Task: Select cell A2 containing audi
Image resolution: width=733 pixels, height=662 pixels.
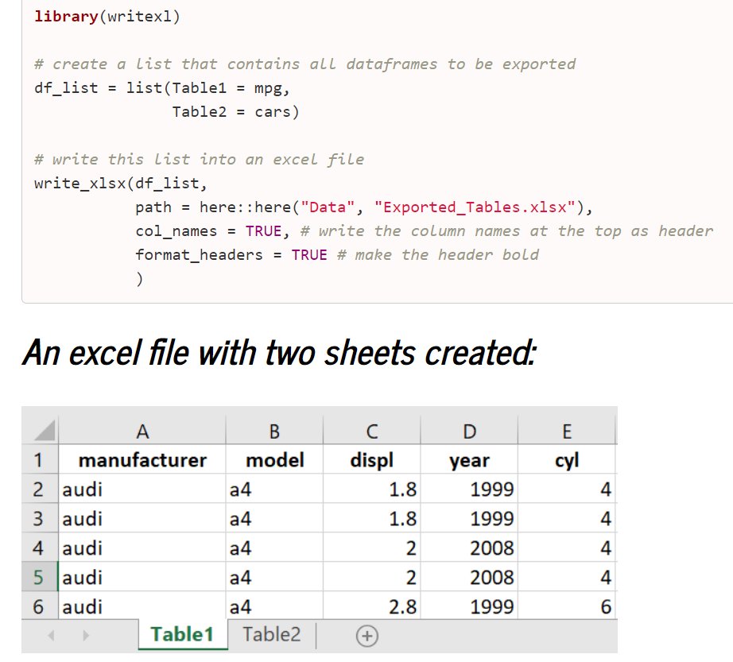Action: tap(142, 489)
